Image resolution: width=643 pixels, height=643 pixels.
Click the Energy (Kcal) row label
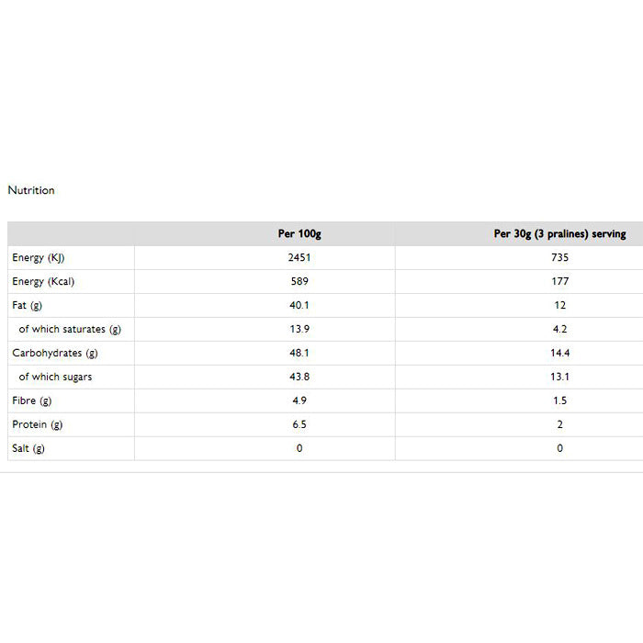43,282
